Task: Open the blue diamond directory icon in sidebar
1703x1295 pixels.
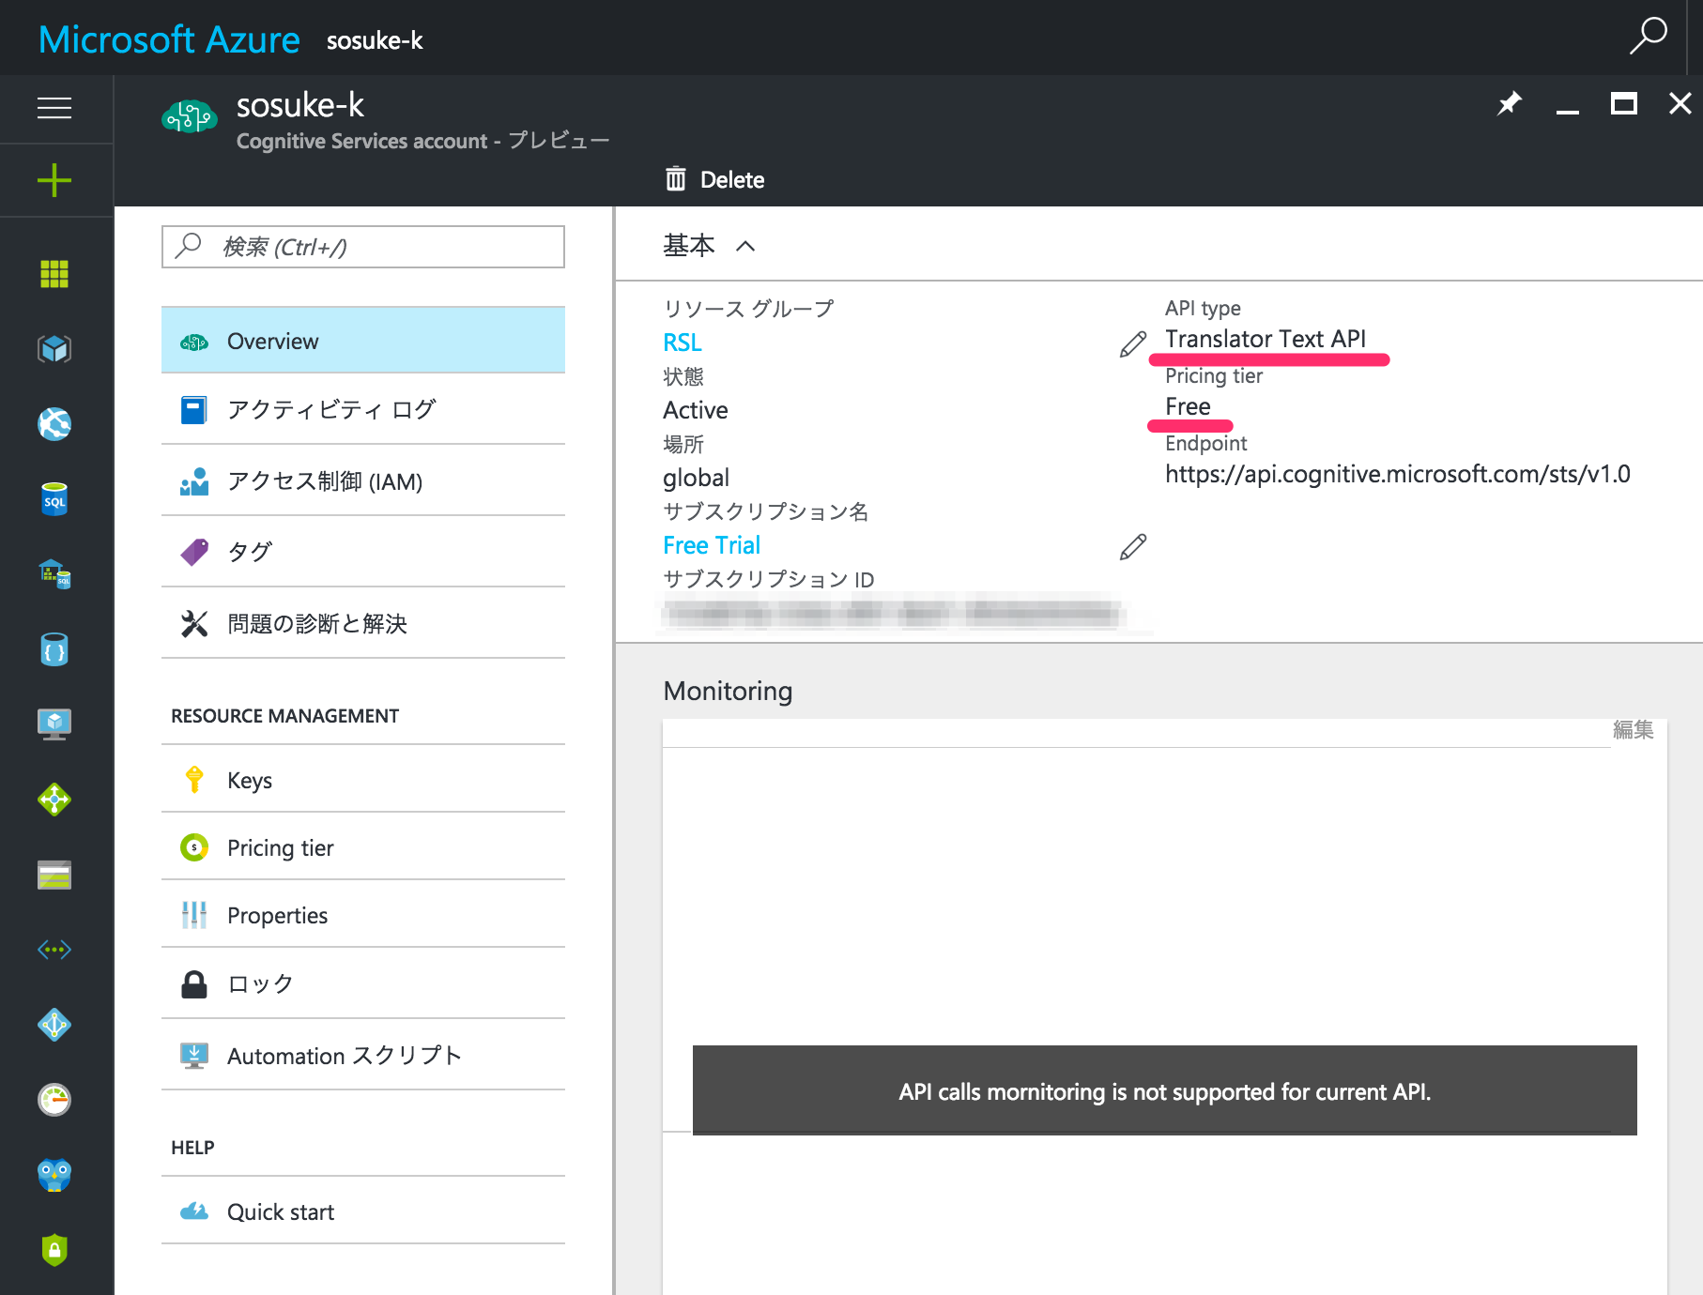Action: 54,1025
